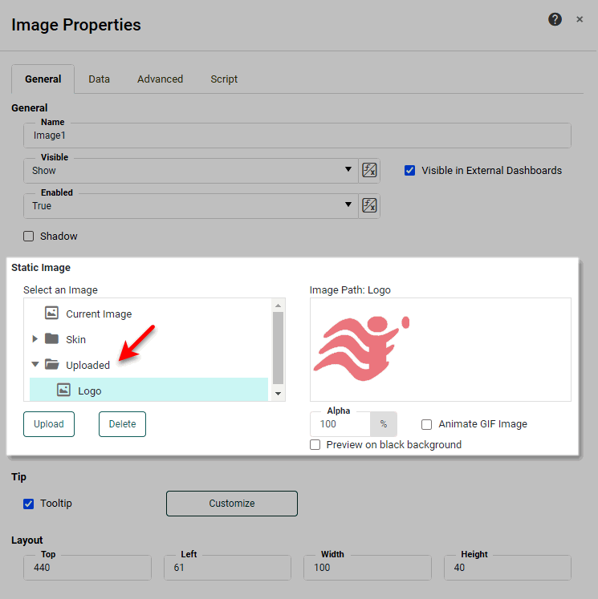The image size is (598, 599).
Task: Check Preview on black background
Action: [315, 444]
